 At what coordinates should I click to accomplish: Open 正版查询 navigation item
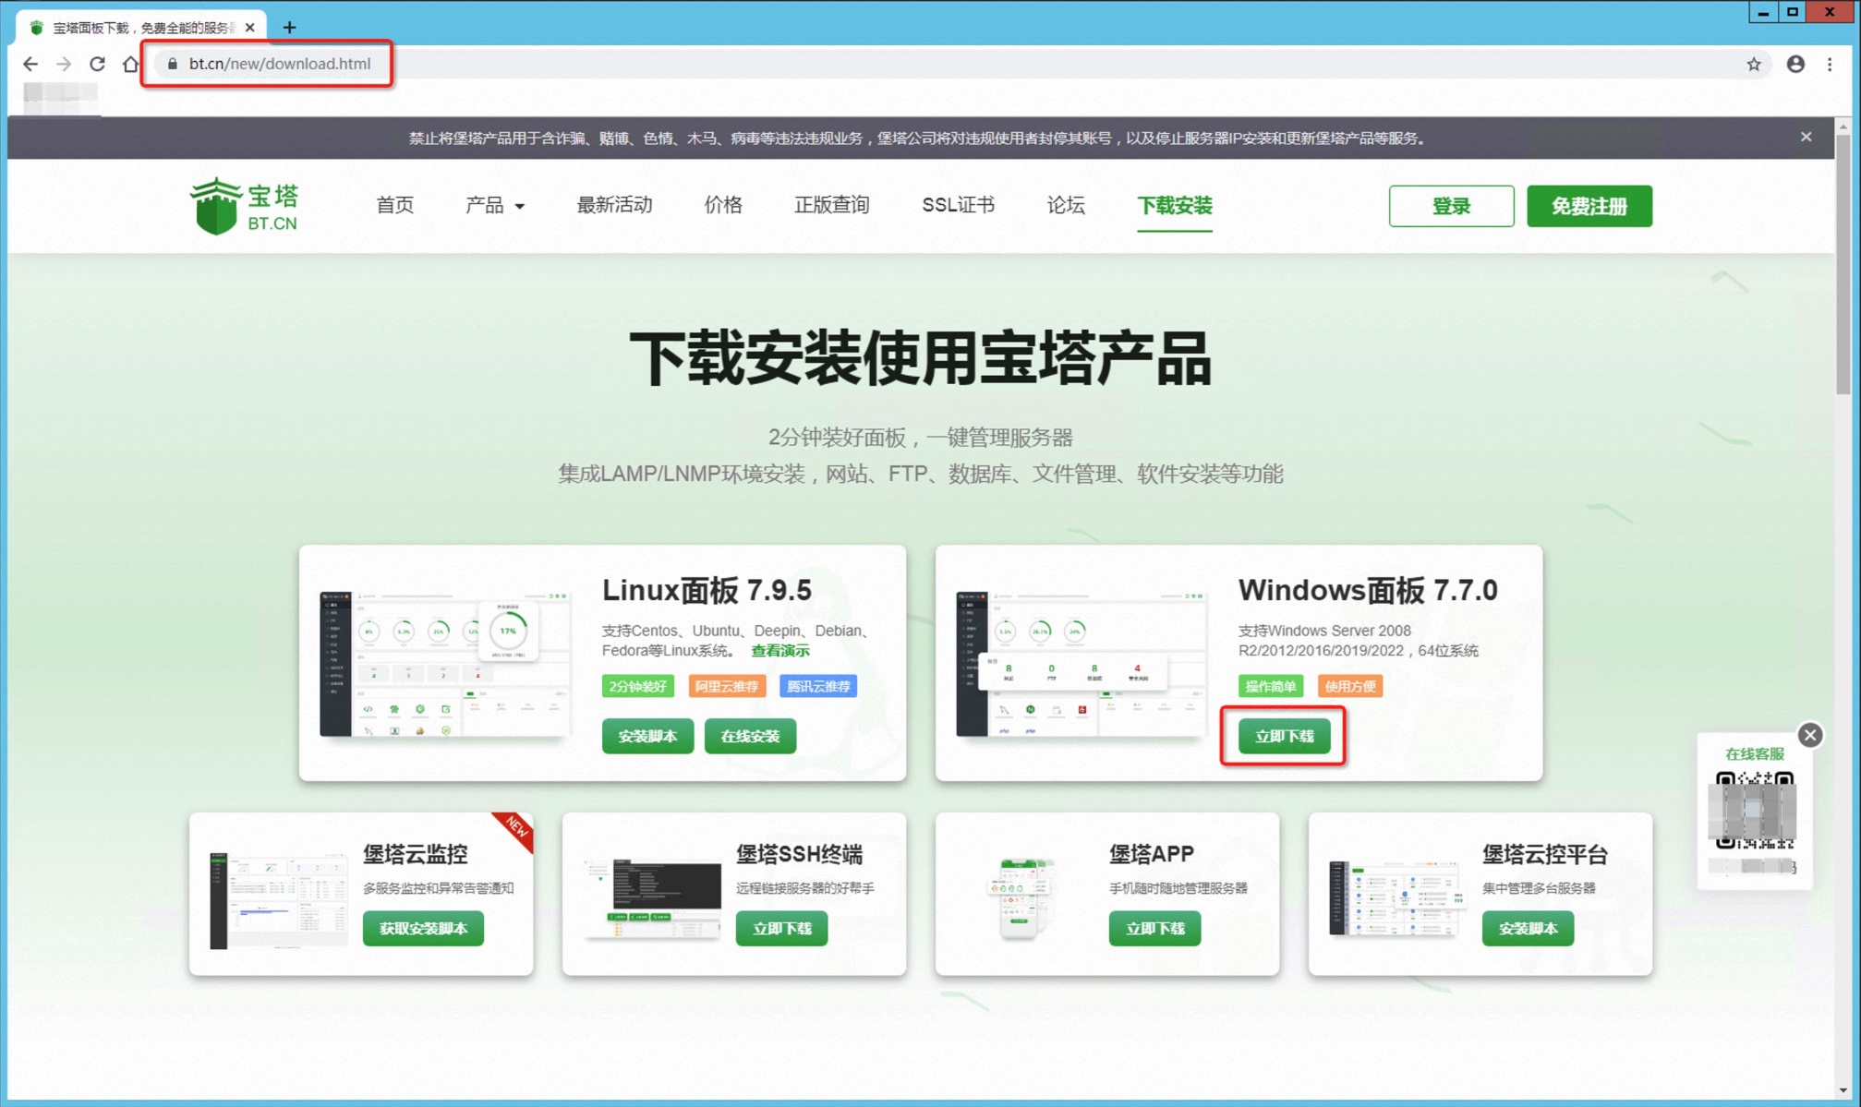click(831, 205)
